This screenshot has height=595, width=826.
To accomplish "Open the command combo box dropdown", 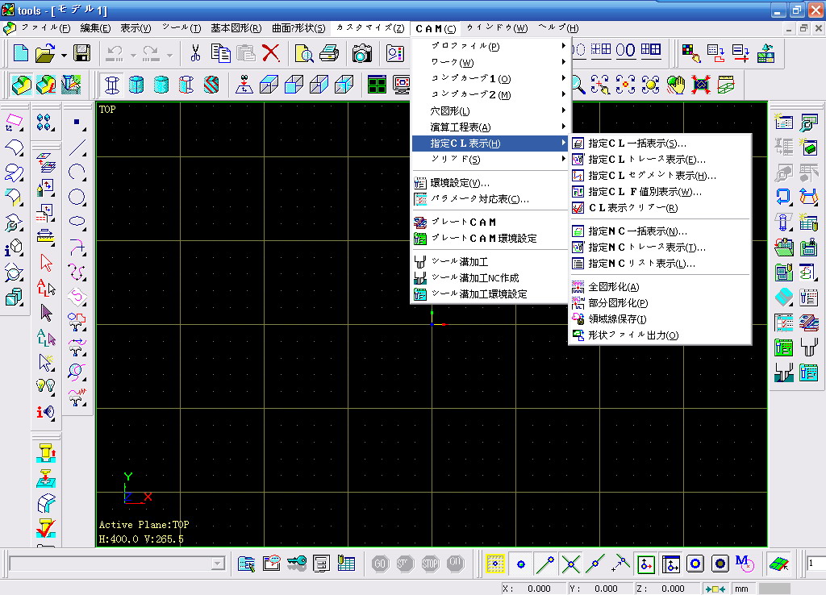I will [x=218, y=564].
